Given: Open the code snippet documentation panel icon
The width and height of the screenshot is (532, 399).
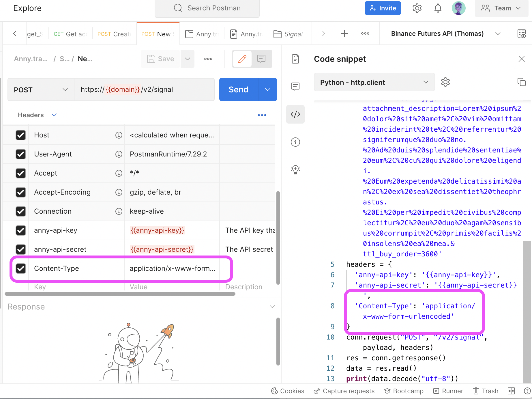Looking at the screenshot, I should (x=295, y=59).
